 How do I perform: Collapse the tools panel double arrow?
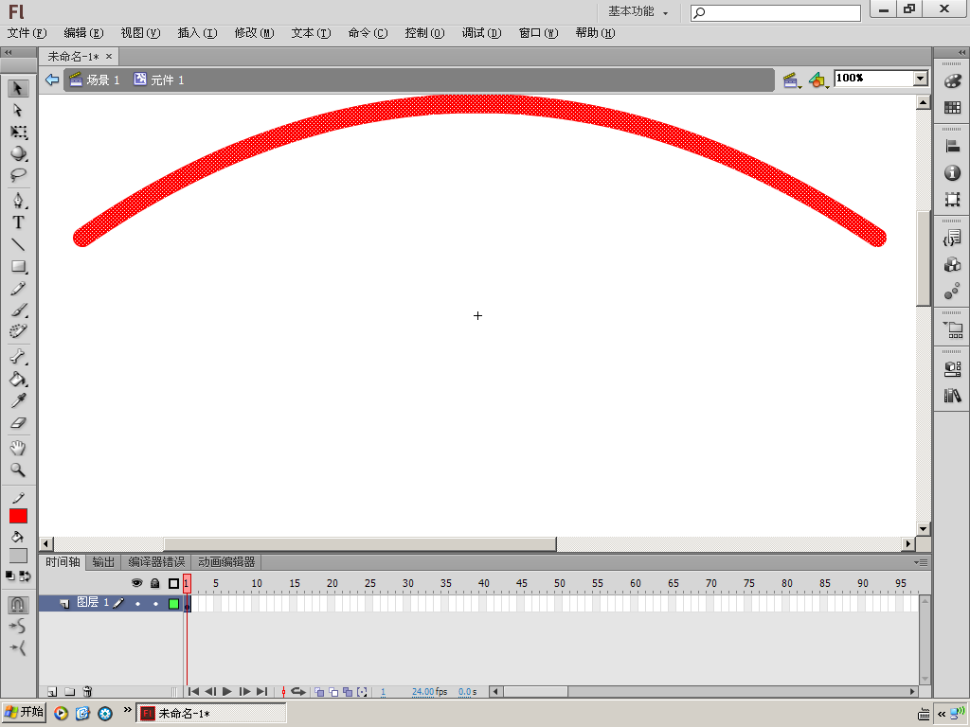pyautogui.click(x=8, y=53)
